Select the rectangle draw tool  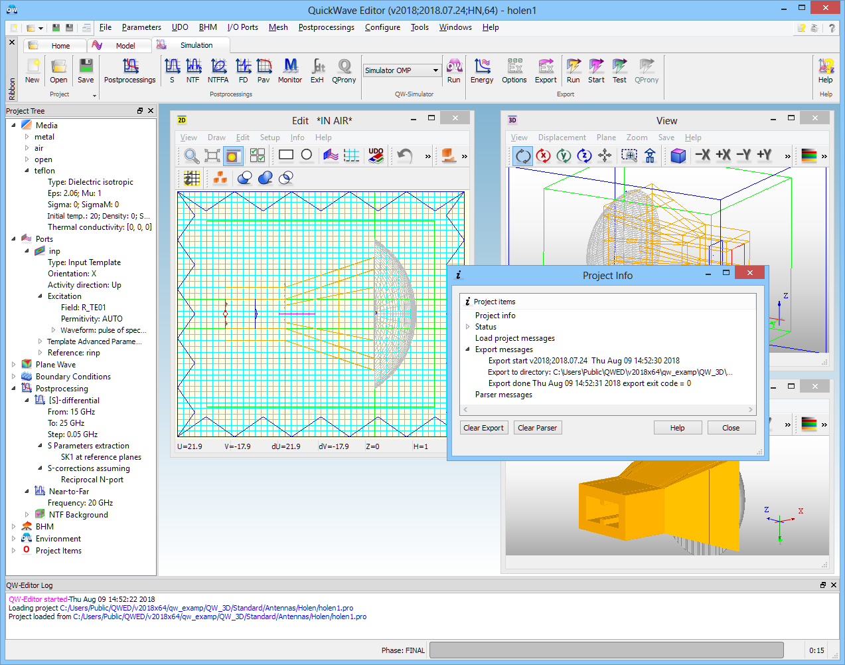point(286,155)
